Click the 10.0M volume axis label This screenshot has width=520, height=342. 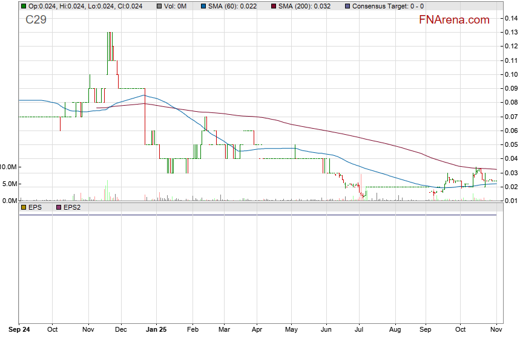click(x=8, y=167)
